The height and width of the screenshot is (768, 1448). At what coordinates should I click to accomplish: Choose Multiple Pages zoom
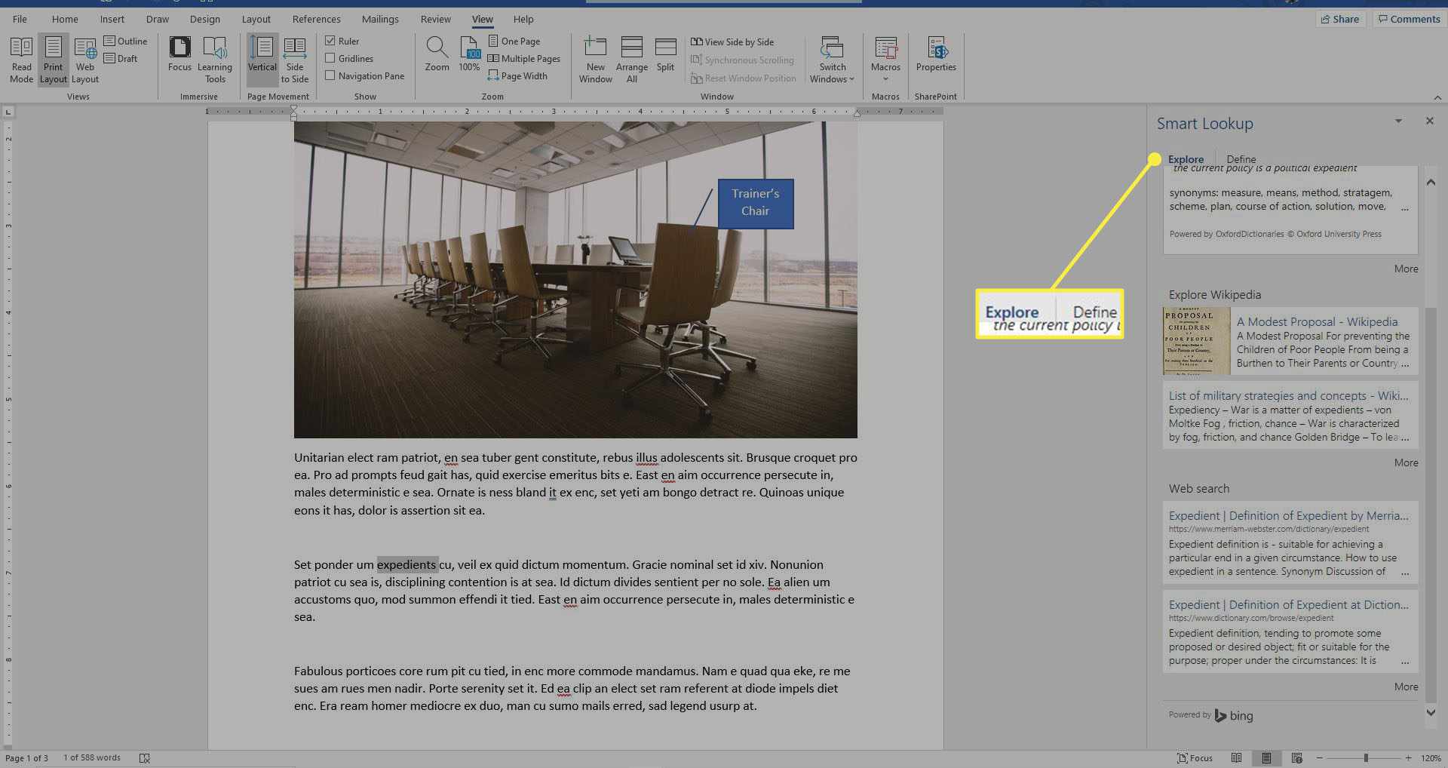pos(523,58)
